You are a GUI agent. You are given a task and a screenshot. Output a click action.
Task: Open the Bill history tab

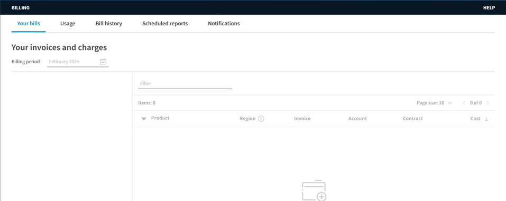click(x=109, y=24)
